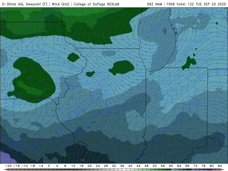
Task: Click the '56' value on the legend
Action: point(163,166)
